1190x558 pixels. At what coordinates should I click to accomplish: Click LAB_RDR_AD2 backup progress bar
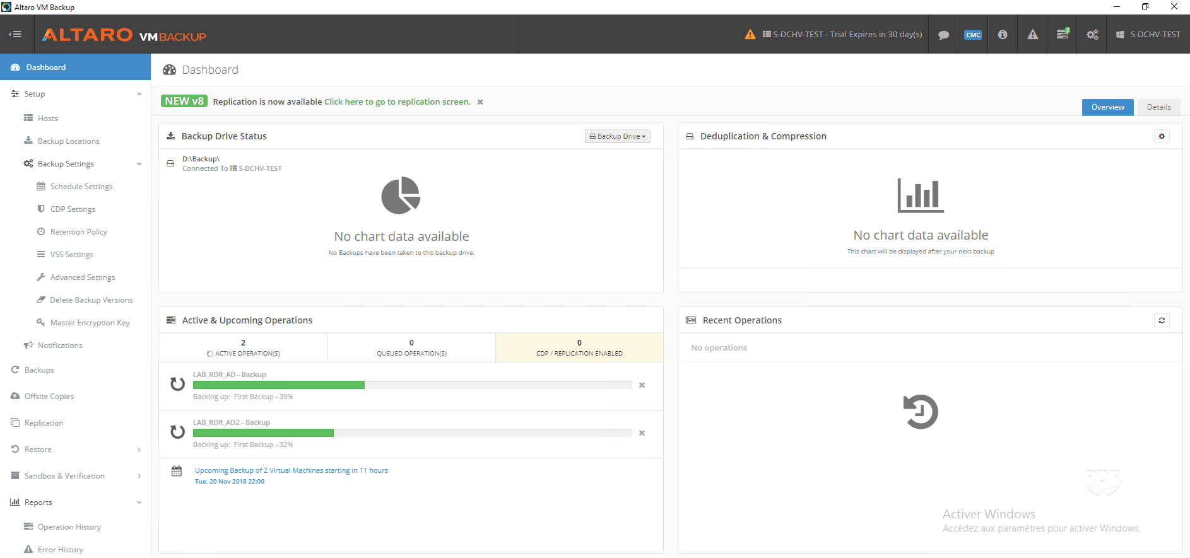[412, 433]
